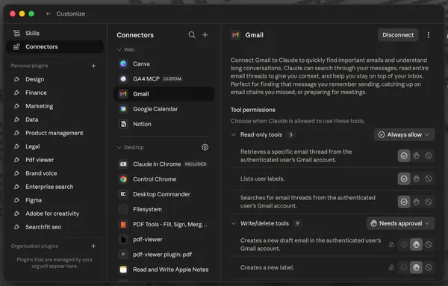
Task: Select the pdf-viewer connector
Action: click(164, 240)
